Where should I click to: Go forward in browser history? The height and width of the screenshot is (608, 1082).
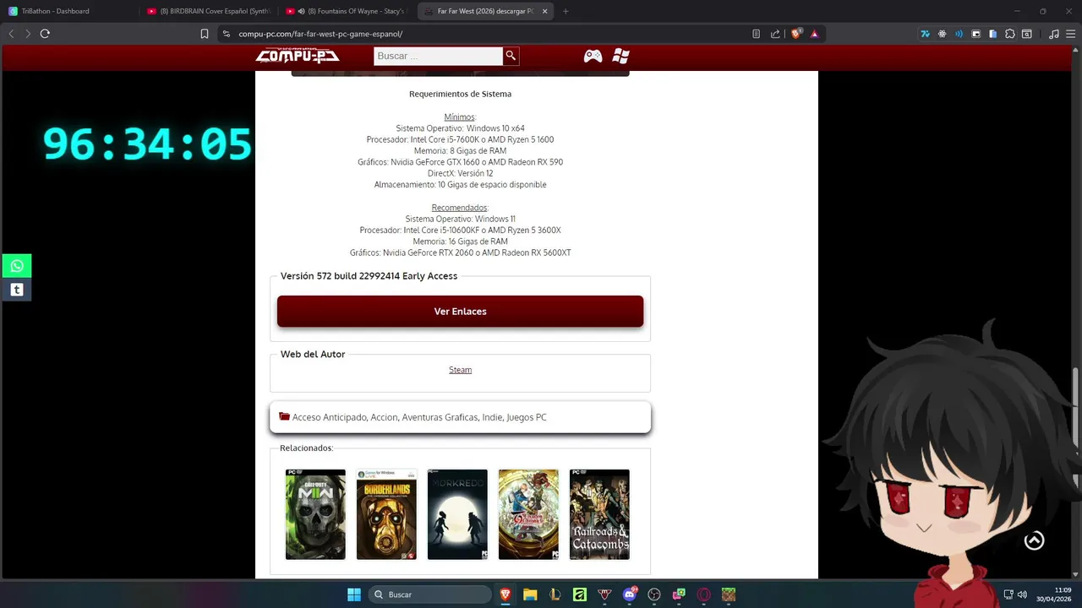(28, 34)
